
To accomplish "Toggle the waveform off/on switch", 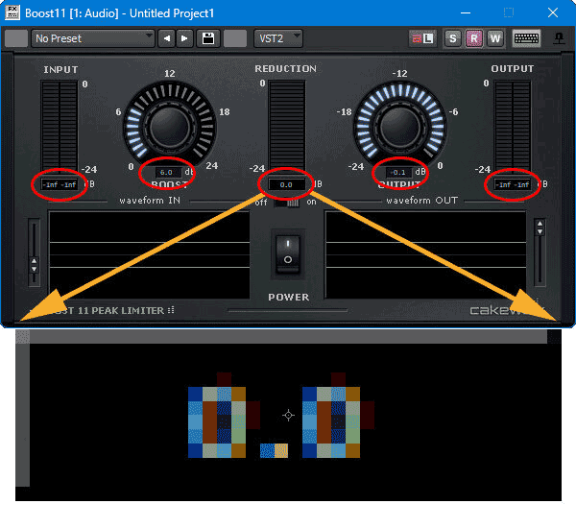I will pyautogui.click(x=288, y=202).
